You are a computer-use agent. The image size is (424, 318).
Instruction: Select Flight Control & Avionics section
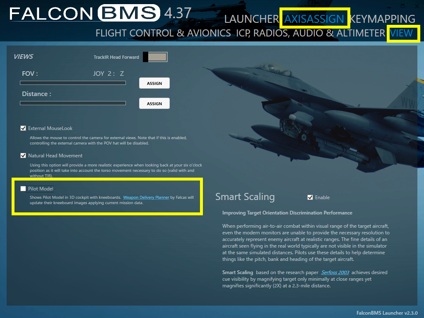click(163, 33)
